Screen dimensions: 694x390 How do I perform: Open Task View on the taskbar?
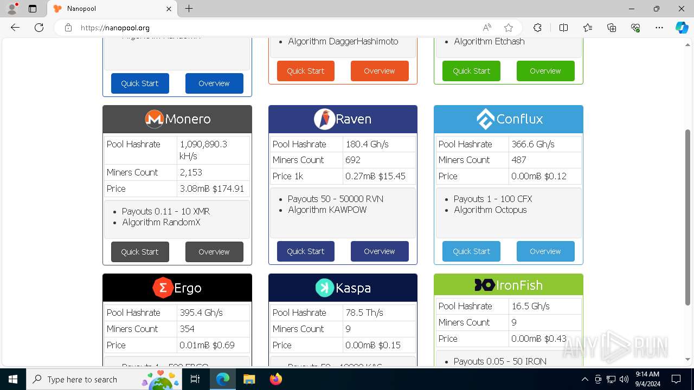[195, 379]
